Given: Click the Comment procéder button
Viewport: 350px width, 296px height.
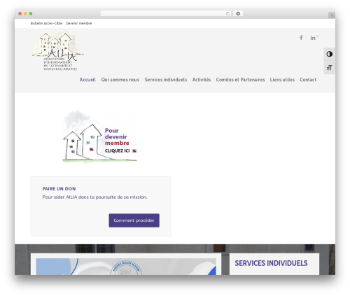Looking at the screenshot, I should [134, 220].
